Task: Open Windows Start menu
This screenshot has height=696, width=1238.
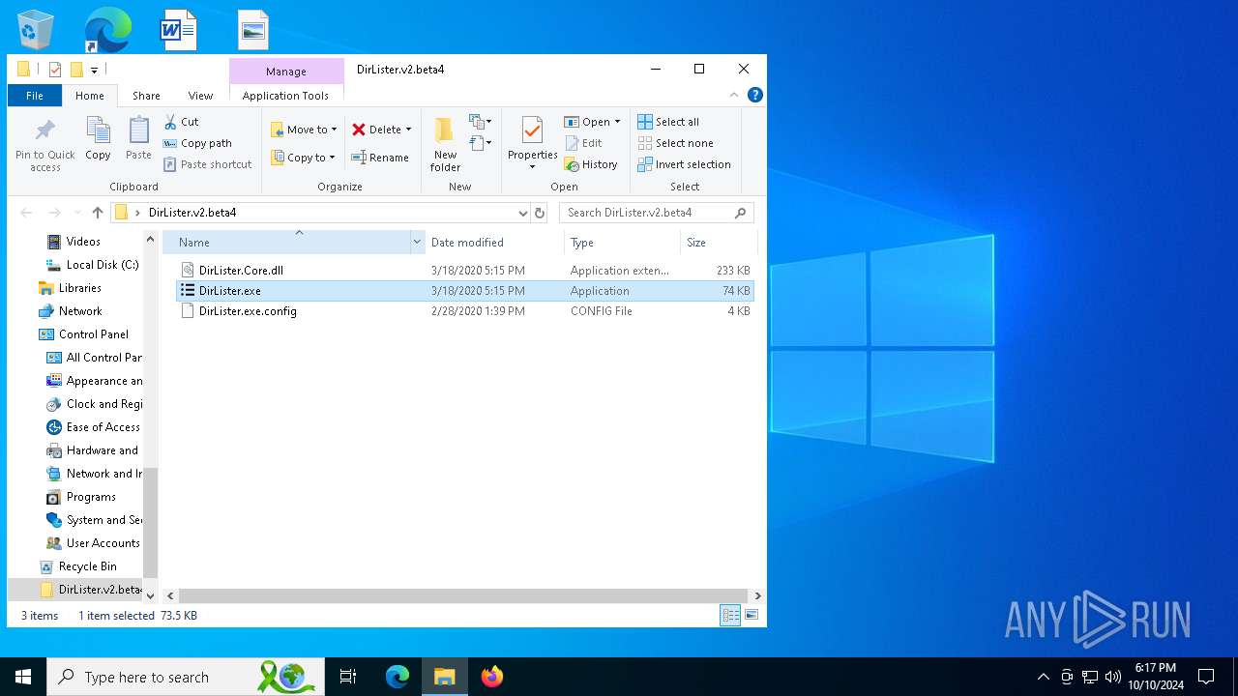Action: click(x=23, y=677)
